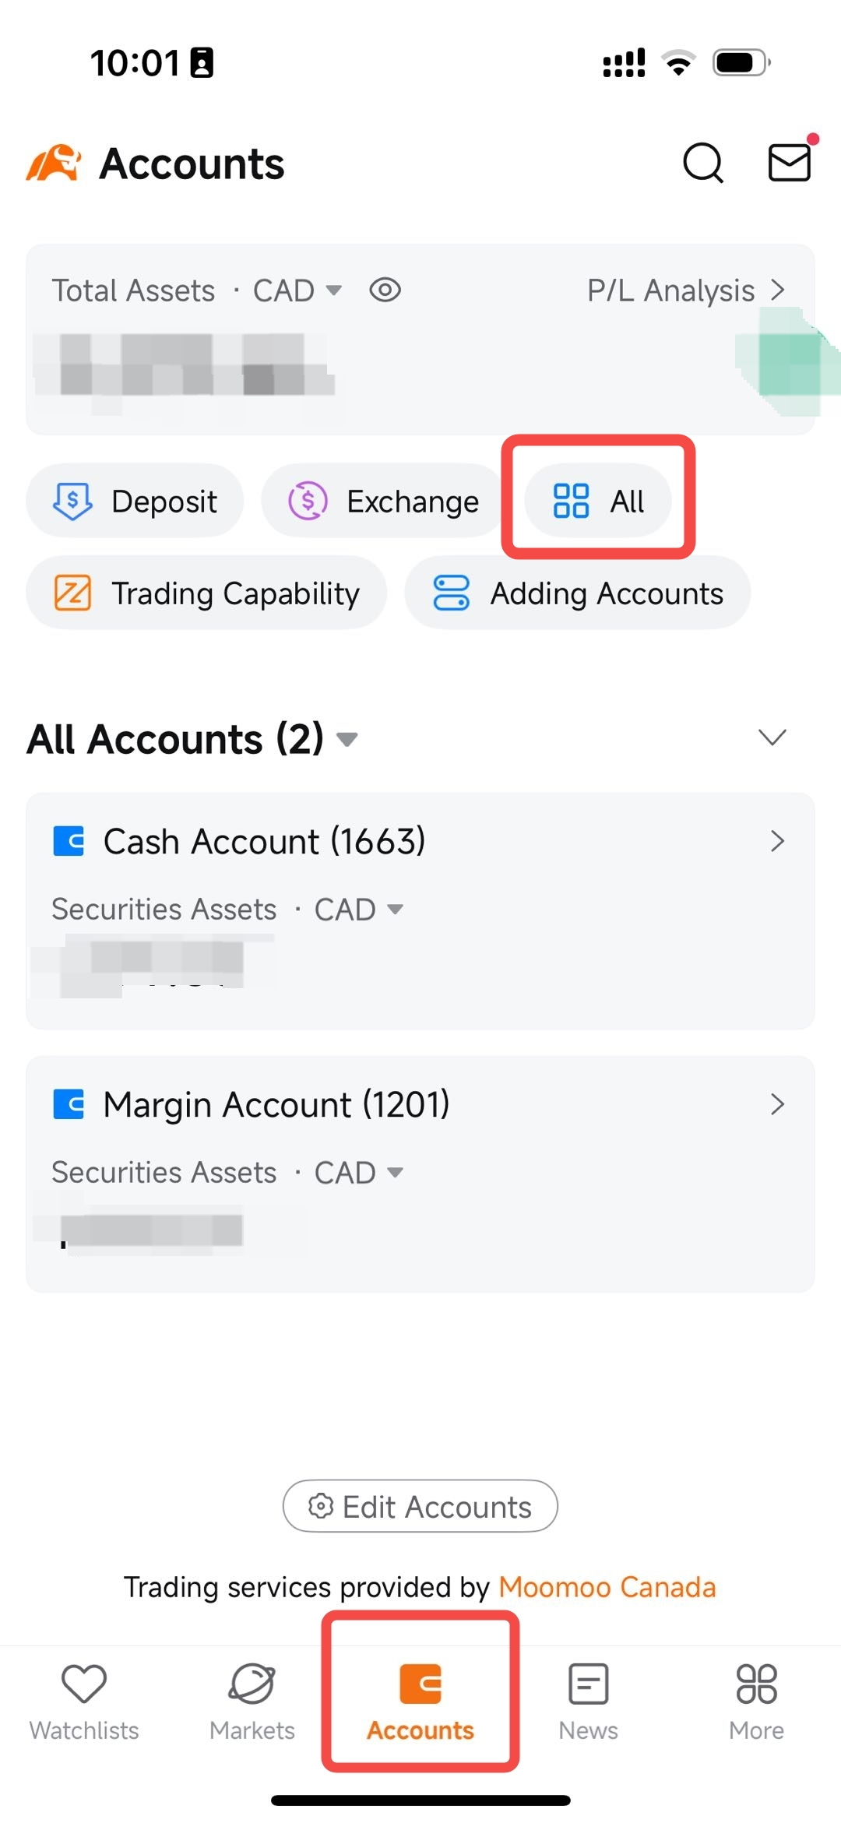Image resolution: width=841 pixels, height=1823 pixels.
Task: Follow the Moomoo Canada link
Action: tap(607, 1587)
